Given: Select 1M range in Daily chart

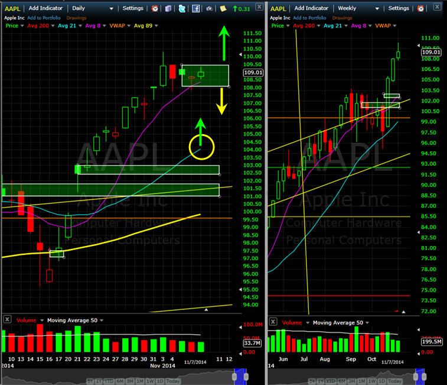Looking at the screenshot, I should 140,381.
